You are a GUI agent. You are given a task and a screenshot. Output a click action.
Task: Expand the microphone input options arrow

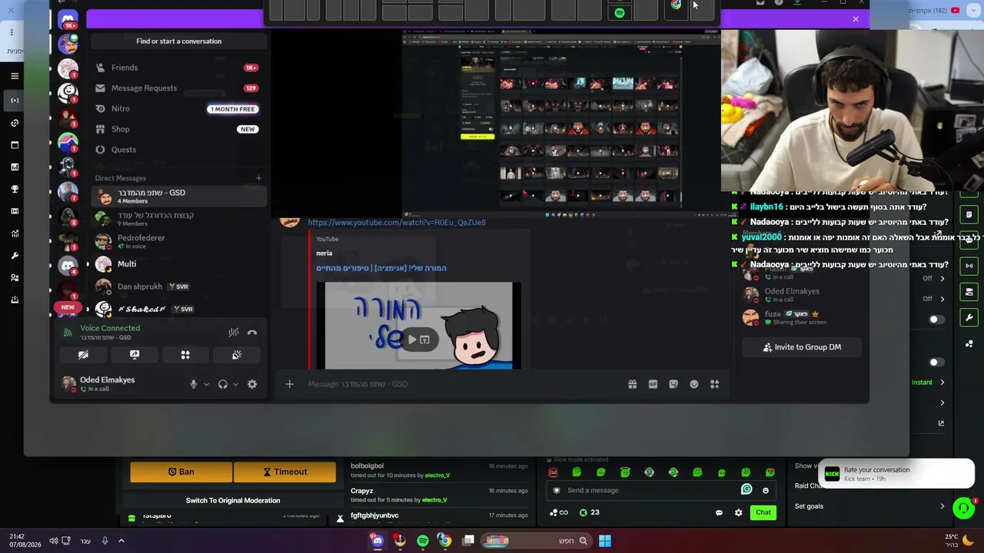pyautogui.click(x=206, y=384)
